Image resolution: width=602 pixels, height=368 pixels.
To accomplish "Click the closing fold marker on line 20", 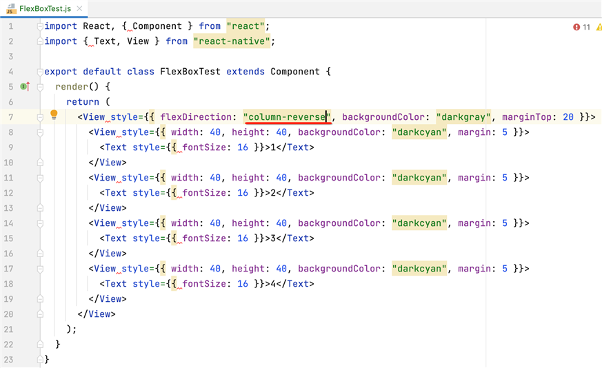I will click(x=40, y=314).
